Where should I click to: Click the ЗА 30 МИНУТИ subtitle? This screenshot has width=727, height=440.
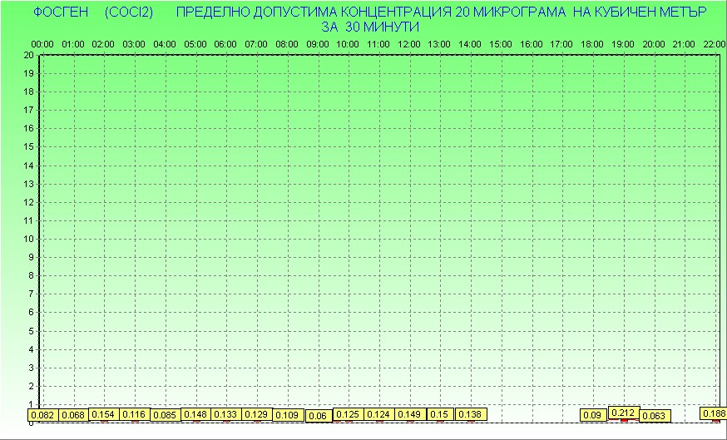370,27
